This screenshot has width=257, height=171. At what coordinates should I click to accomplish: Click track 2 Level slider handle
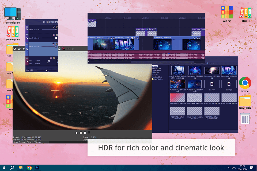click(56, 38)
